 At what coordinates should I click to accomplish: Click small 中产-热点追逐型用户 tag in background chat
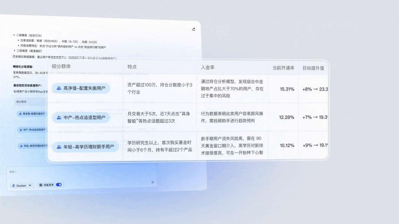coord(33,129)
